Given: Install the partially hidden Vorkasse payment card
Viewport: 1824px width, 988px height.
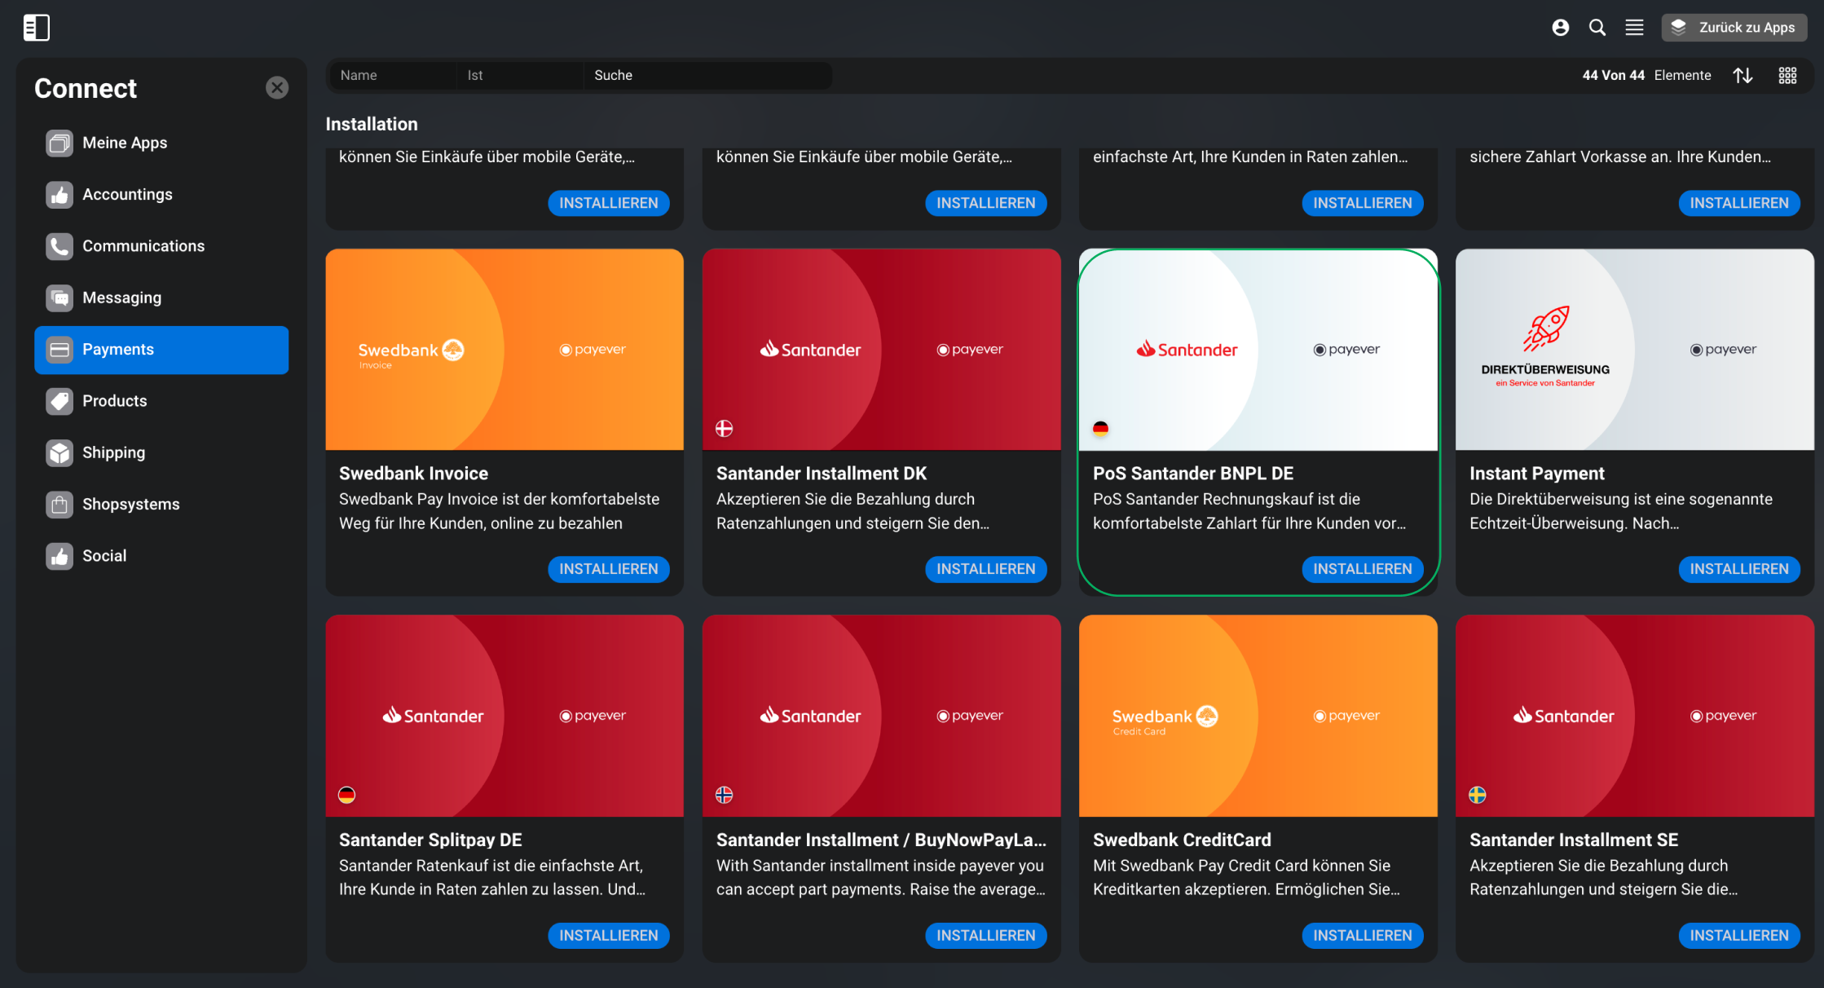Looking at the screenshot, I should click(x=1738, y=203).
